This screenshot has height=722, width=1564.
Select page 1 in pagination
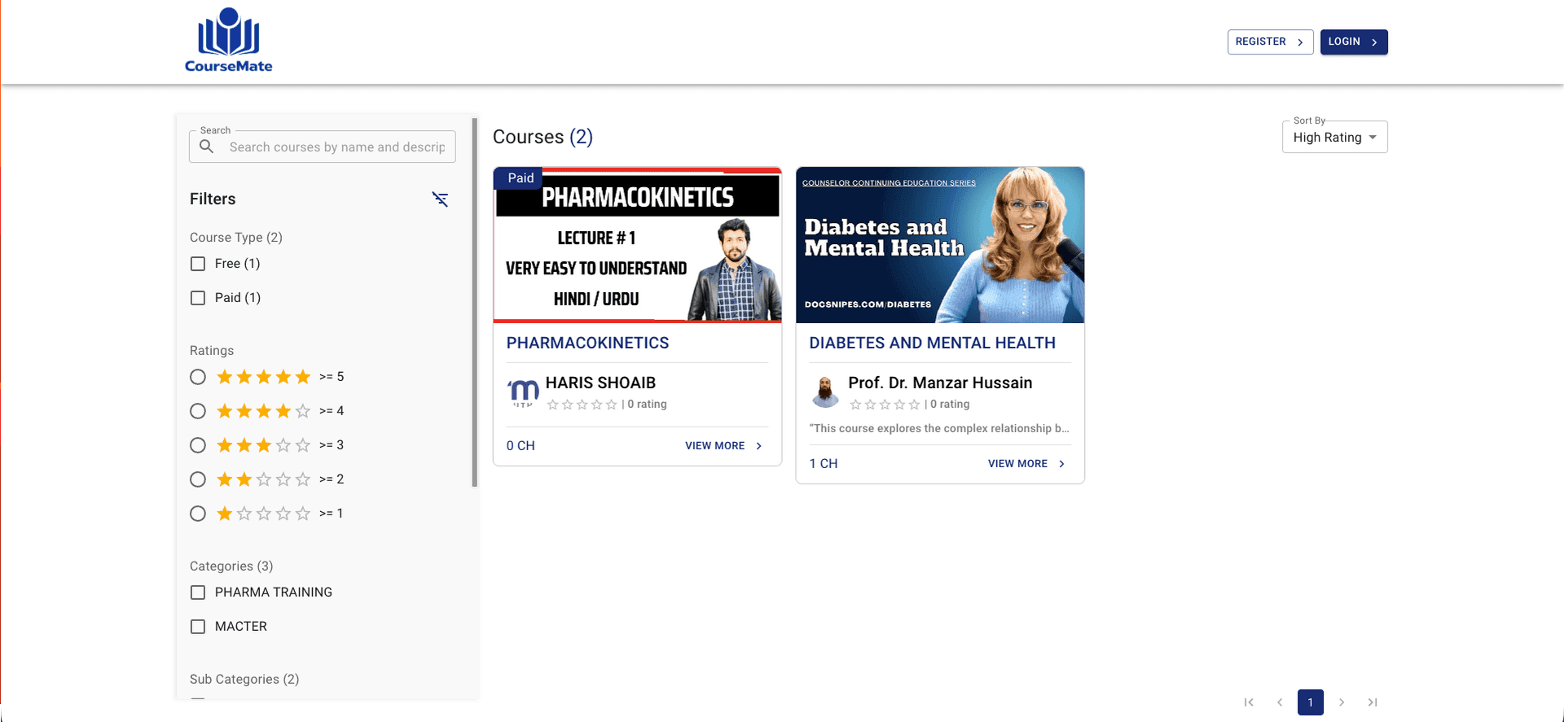1310,702
